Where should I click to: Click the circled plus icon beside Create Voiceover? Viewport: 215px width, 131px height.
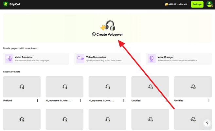click(94, 34)
